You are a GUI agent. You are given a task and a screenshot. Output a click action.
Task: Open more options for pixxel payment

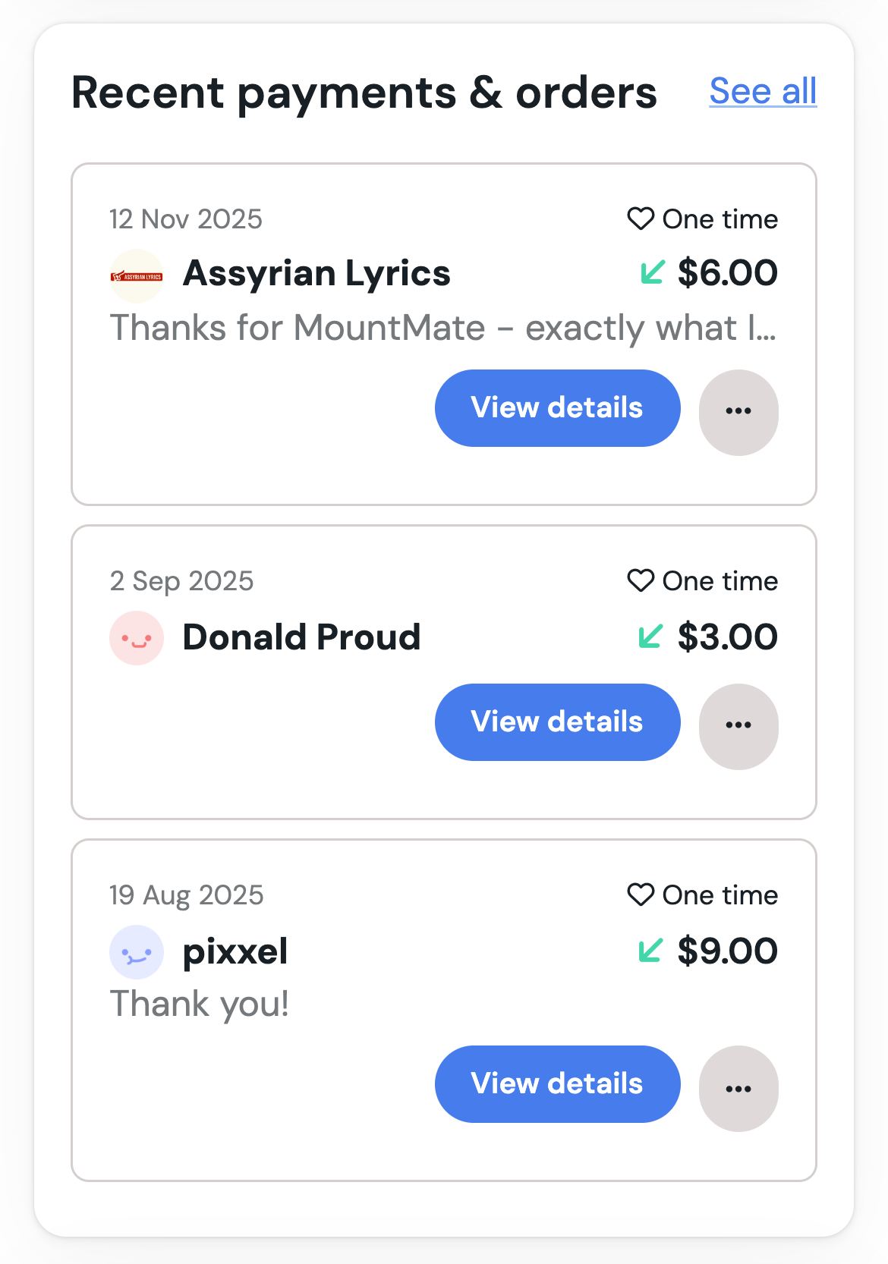[x=738, y=1089]
